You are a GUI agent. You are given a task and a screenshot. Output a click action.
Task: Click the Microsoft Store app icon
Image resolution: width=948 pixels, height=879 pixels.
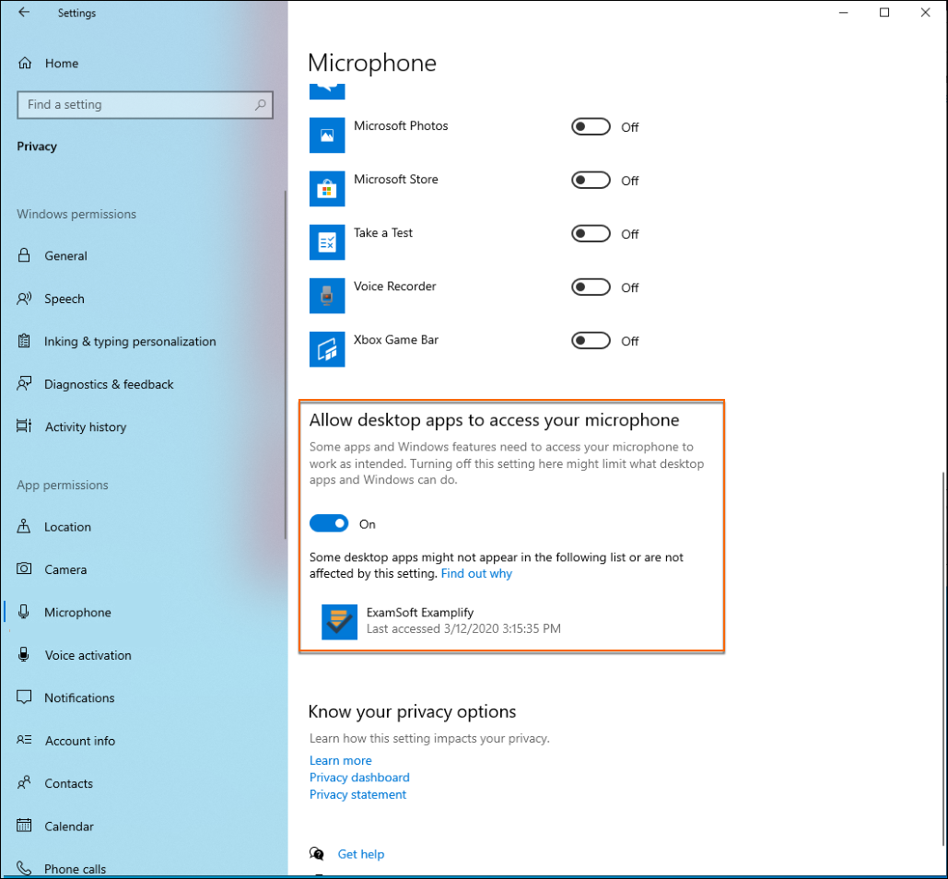(327, 189)
